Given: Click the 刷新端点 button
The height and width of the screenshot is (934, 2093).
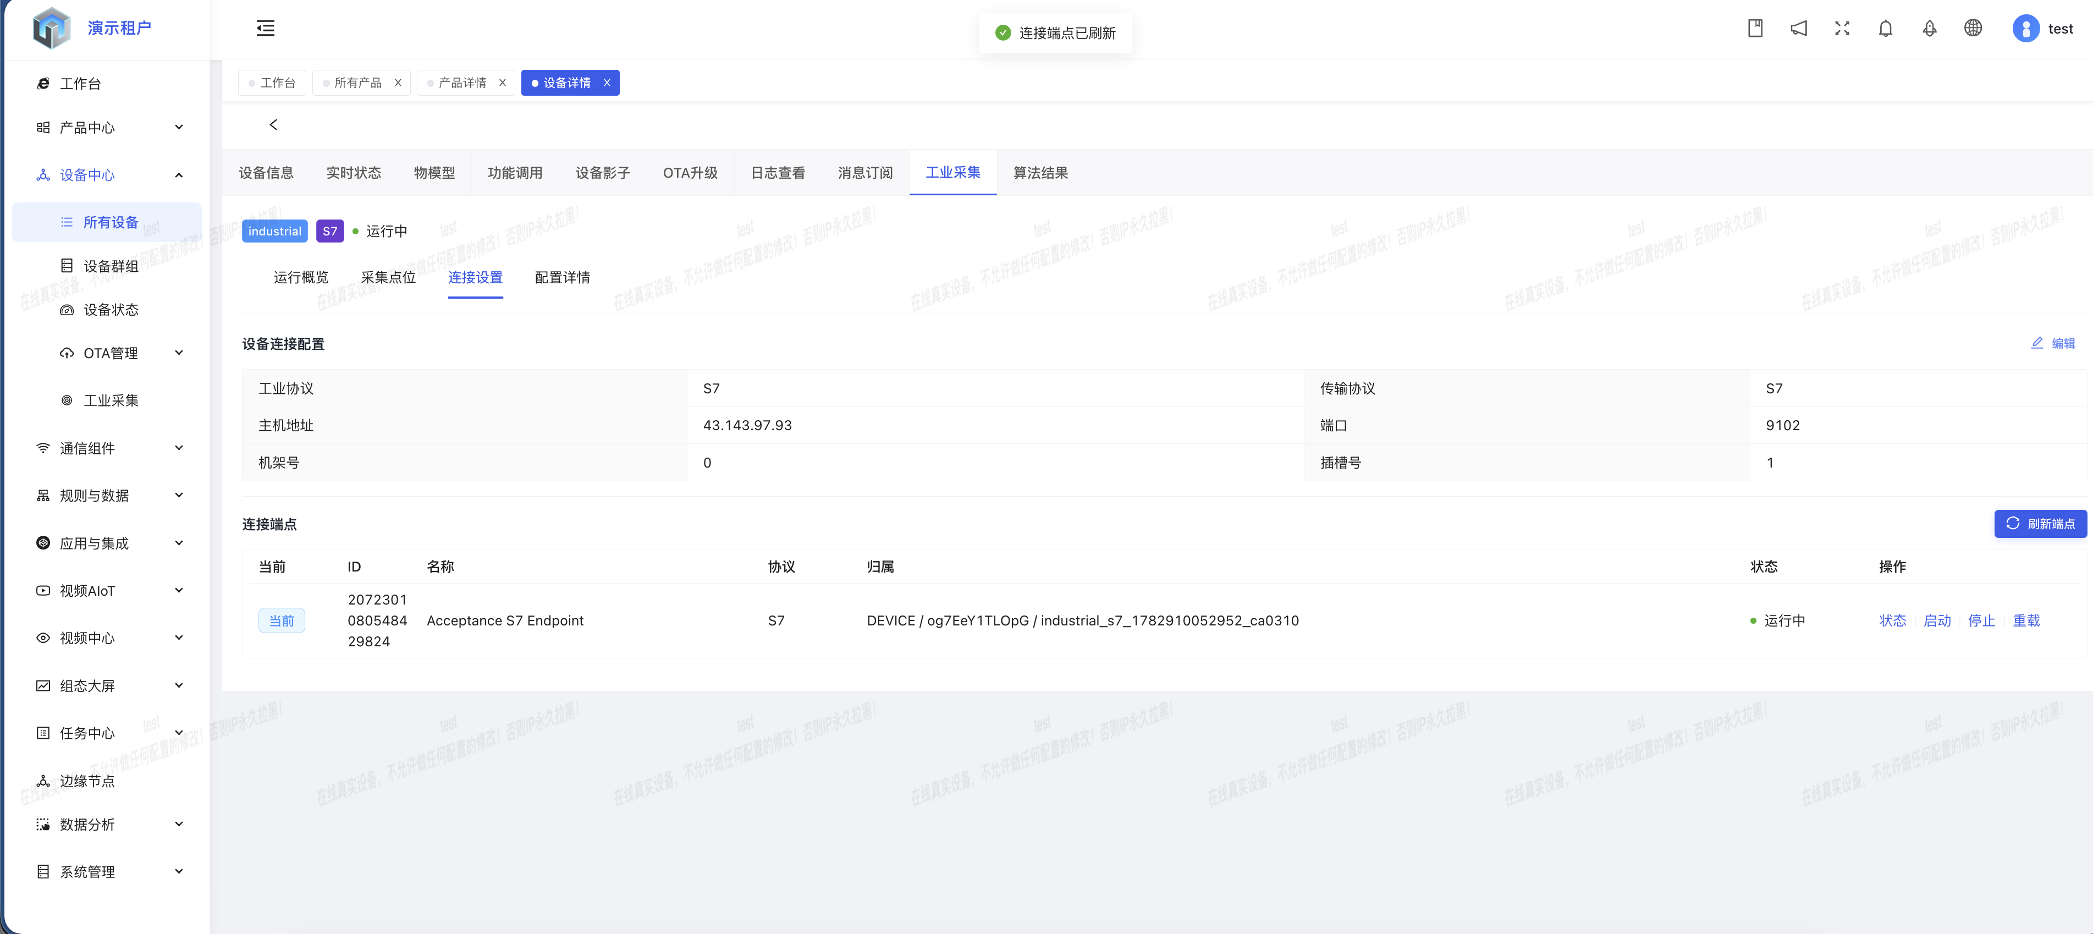Looking at the screenshot, I should (2040, 524).
